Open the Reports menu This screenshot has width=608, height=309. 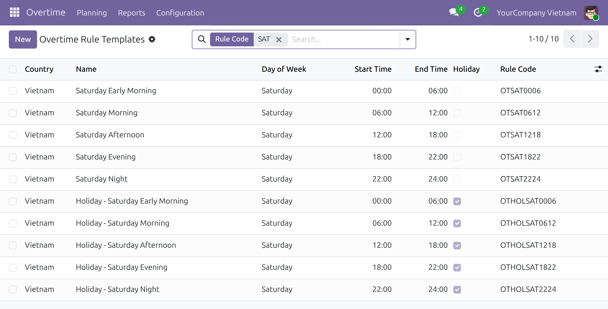coord(132,13)
